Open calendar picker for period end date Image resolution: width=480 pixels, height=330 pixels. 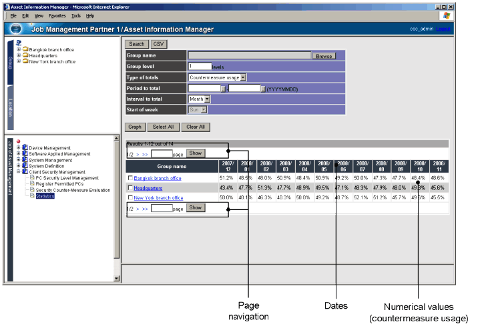(264, 89)
